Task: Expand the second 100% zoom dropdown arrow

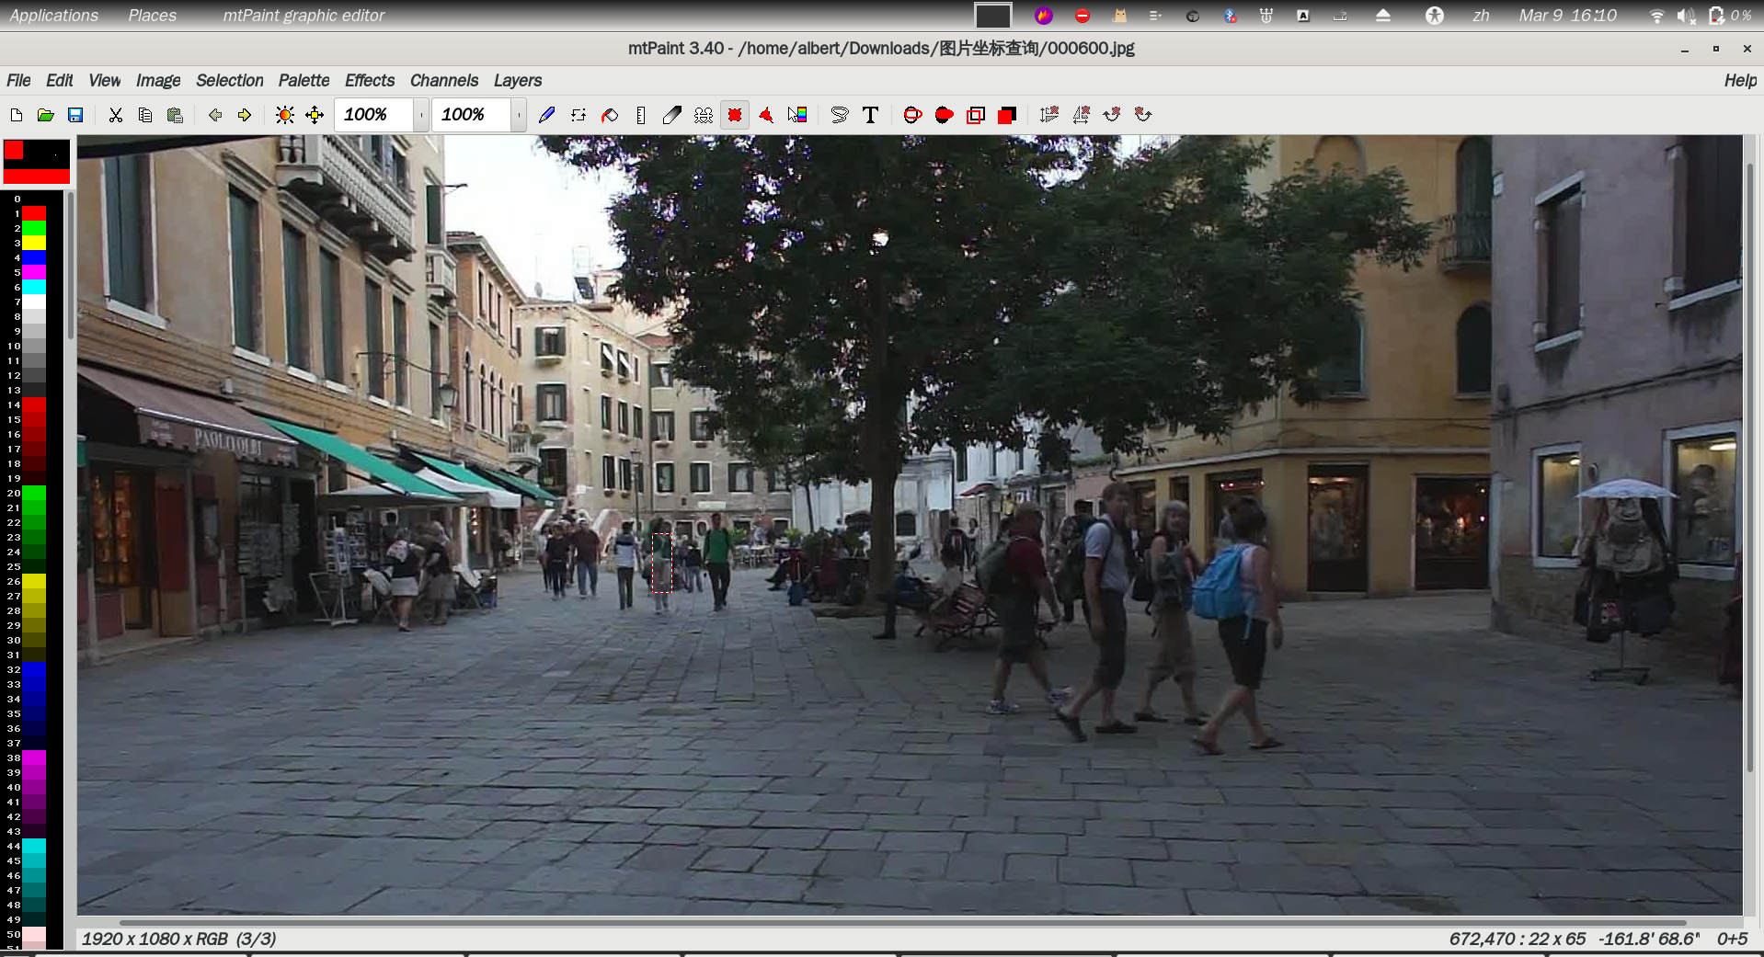Action: tap(519, 115)
